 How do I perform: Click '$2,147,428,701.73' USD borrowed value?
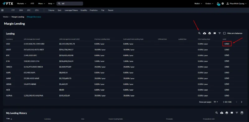(67, 44)
